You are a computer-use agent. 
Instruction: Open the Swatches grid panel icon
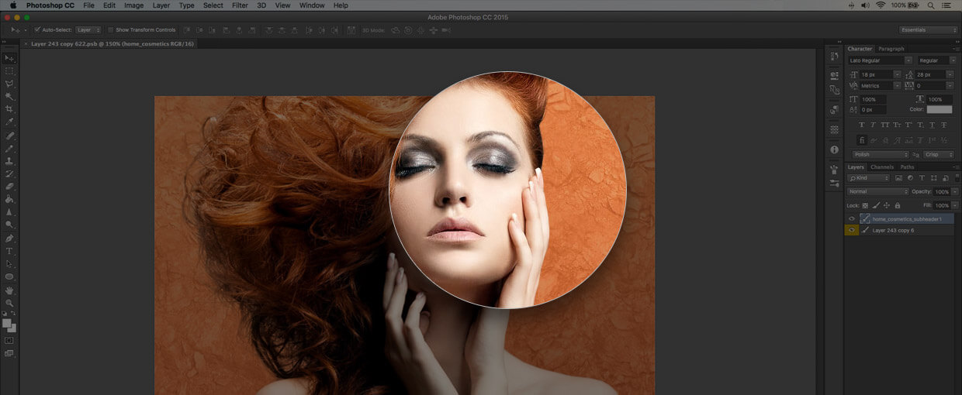coord(834,129)
